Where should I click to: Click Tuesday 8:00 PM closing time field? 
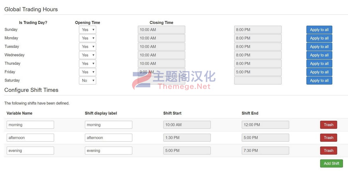[258, 47]
